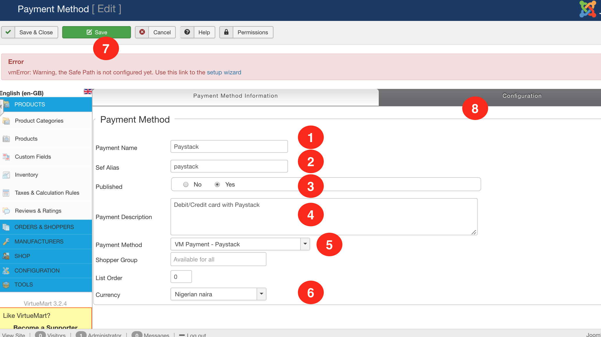The height and width of the screenshot is (337, 601).
Task: Open the Payment Method dropdown arrow
Action: click(305, 244)
